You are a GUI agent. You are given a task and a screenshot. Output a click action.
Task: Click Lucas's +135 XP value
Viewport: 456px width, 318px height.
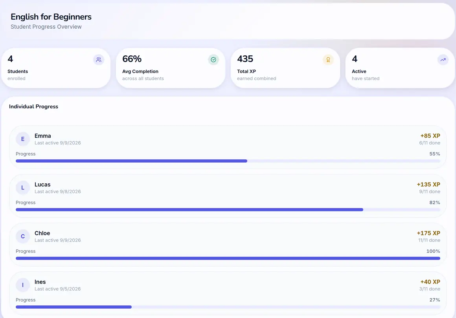[428, 185]
